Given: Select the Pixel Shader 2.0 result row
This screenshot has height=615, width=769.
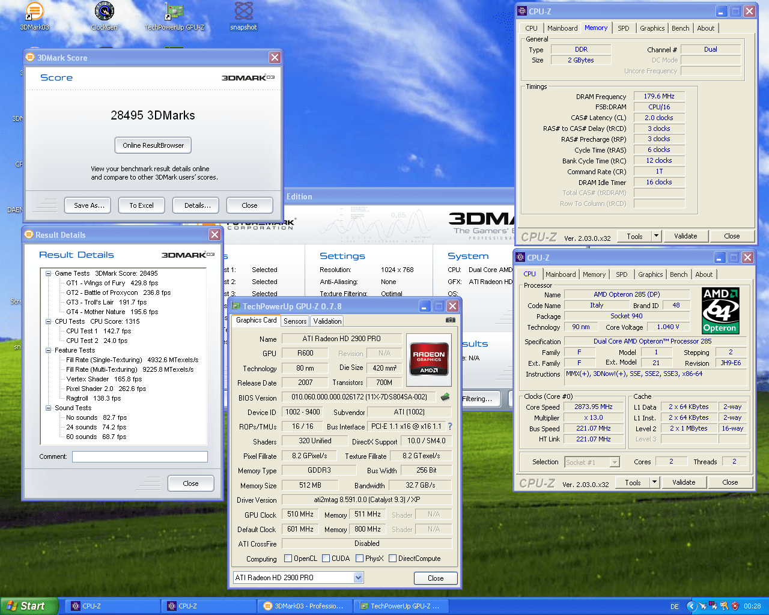Looking at the screenshot, I should (106, 389).
